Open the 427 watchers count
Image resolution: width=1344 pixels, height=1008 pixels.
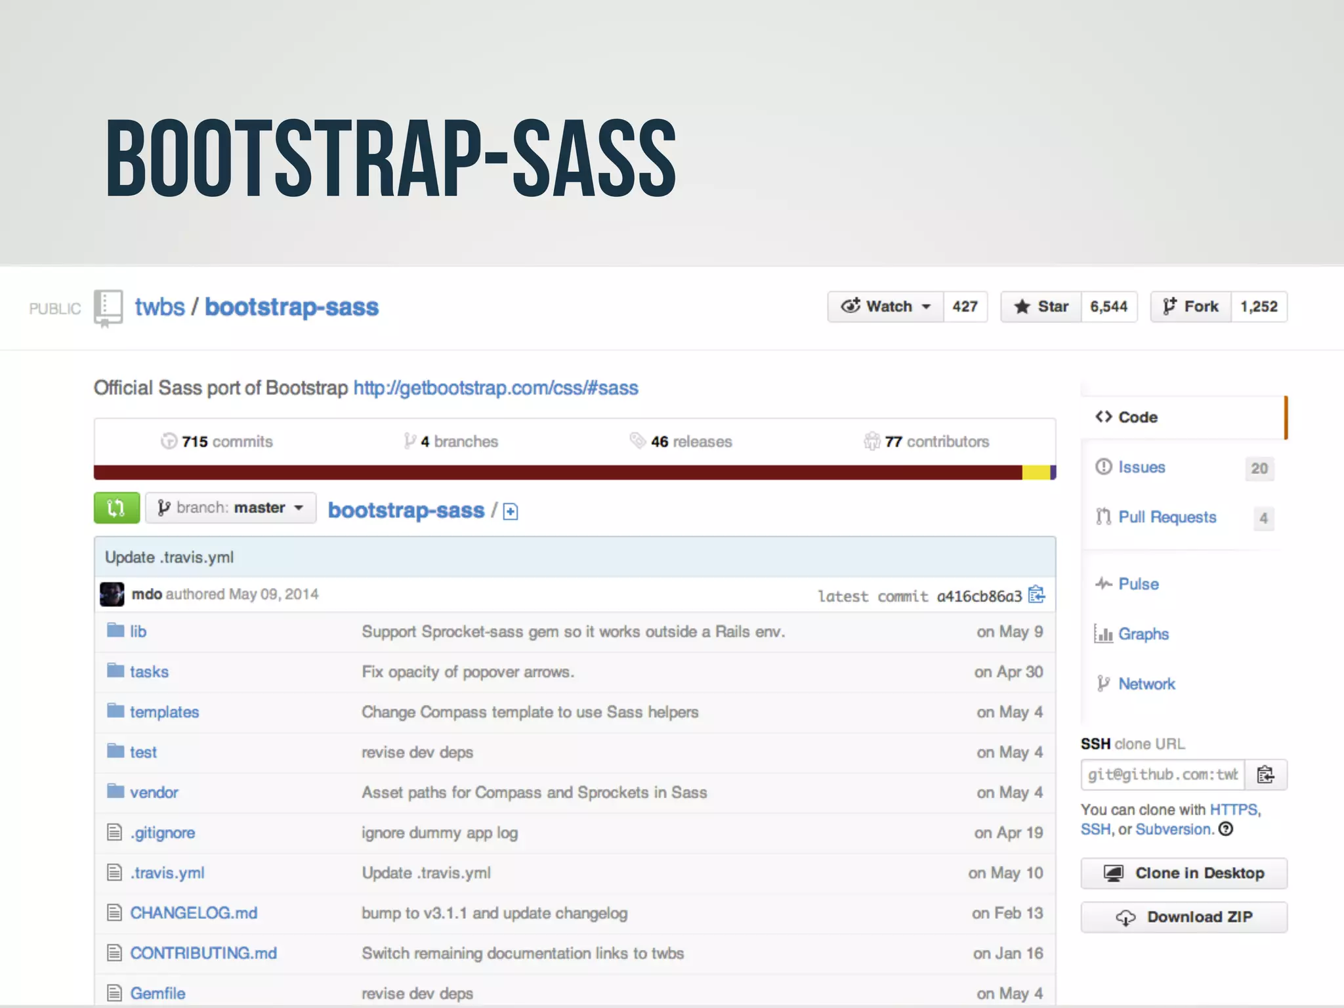965,306
